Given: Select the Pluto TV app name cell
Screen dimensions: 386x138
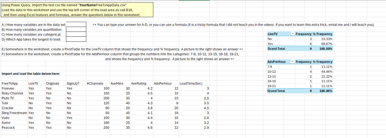Looking at the screenshot, I should [14, 98].
